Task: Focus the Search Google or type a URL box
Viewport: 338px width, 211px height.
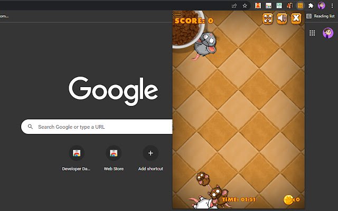Action: [97, 127]
